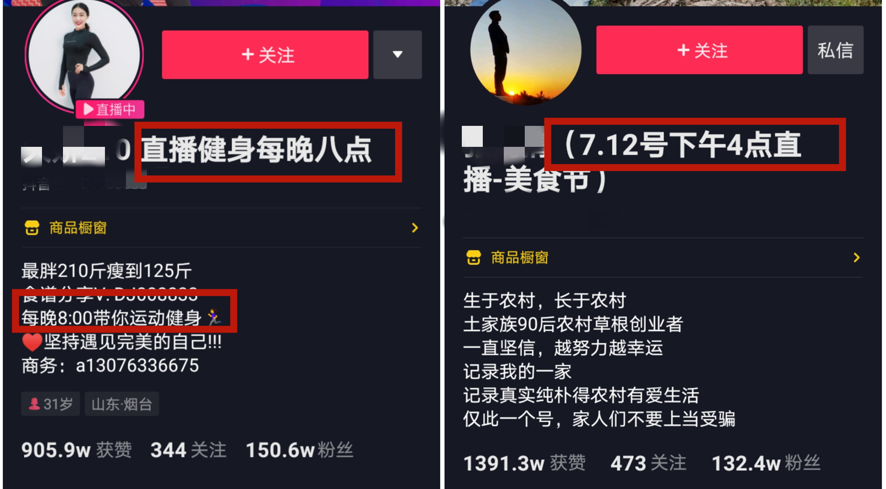The image size is (886, 489).
Task: Expand left 商品橱窗 with chevron arrow
Action: click(x=415, y=228)
